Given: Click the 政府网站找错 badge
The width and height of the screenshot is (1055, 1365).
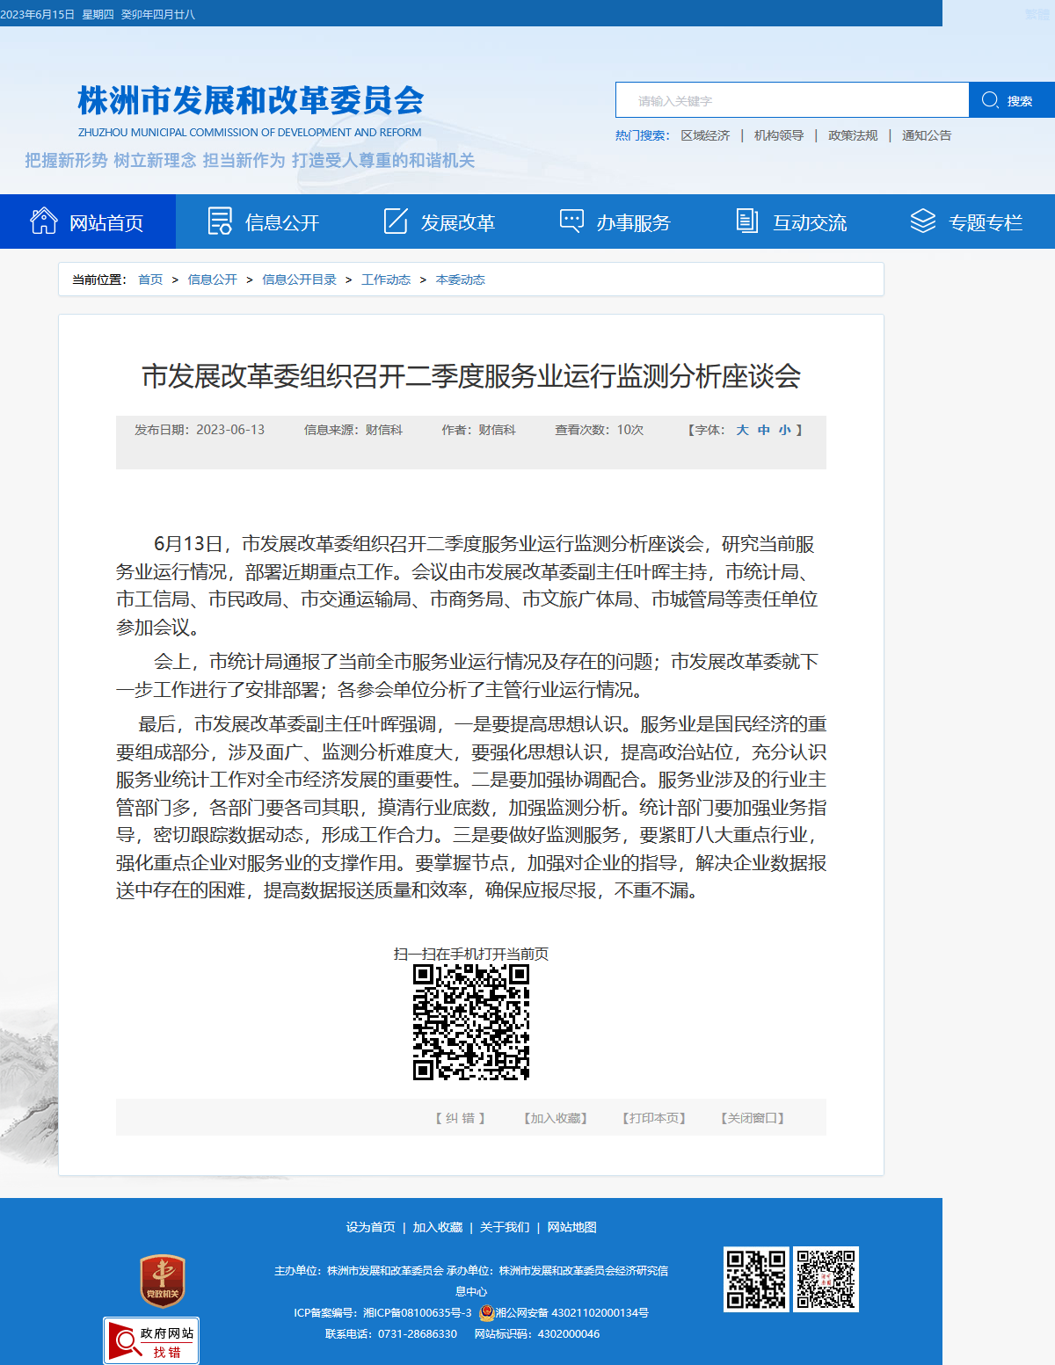Looking at the screenshot, I should 151,1340.
